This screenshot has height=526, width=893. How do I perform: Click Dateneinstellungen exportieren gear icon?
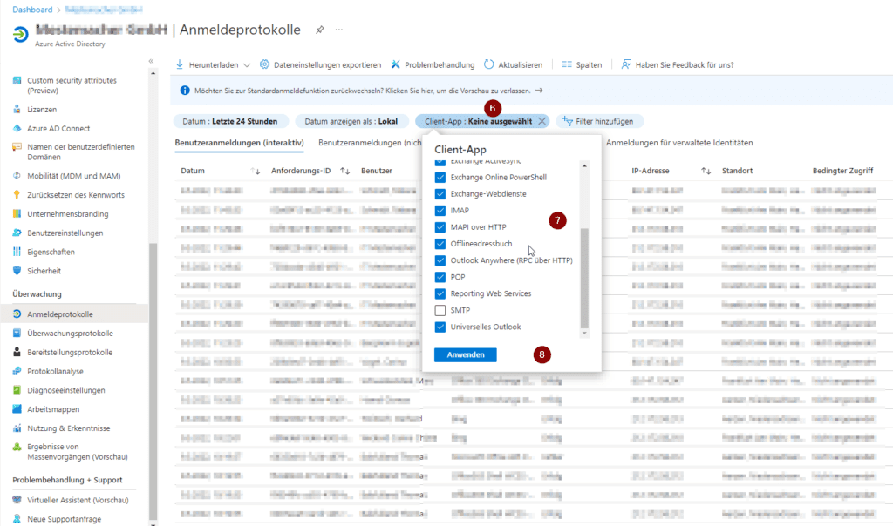coord(265,64)
